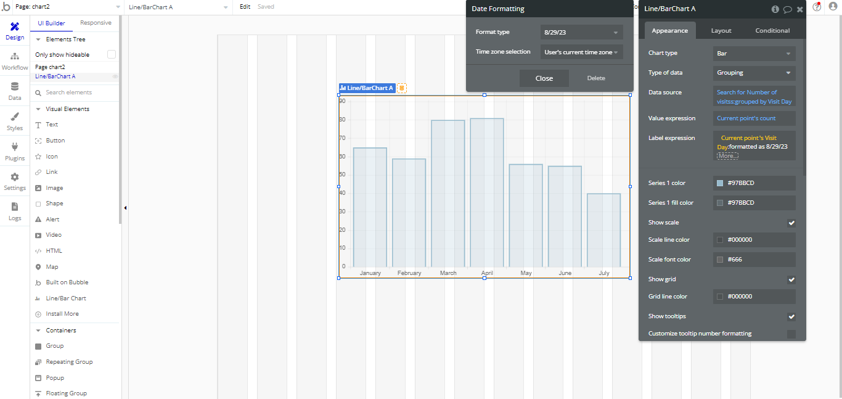The height and width of the screenshot is (399, 842).
Task: Open the Type of data dropdown
Action: tap(754, 73)
